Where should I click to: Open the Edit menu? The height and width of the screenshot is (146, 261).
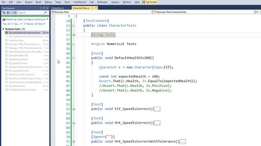tap(11, 2)
